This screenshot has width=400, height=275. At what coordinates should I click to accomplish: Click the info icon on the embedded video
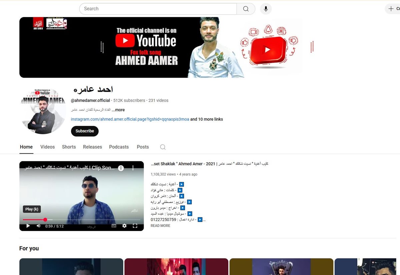pos(121,168)
